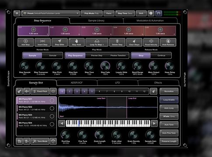Click the Auto Loop button
Screen dimensions: 212x157
[169, 108]
